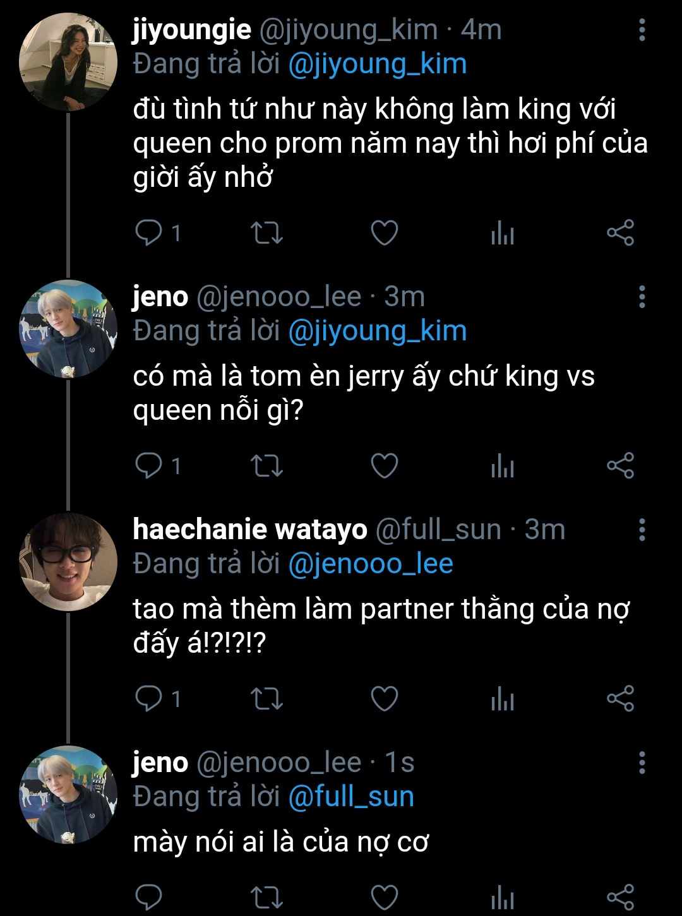The image size is (682, 916).
Task: Open more options on haechanie watayo's tweet
Action: (642, 530)
